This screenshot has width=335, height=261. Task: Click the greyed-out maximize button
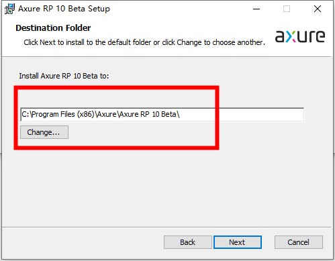tap(287, 9)
